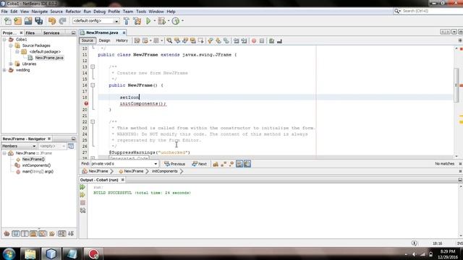Click the Build Project hammer icon
463x260 pixels.
pos(127,21)
